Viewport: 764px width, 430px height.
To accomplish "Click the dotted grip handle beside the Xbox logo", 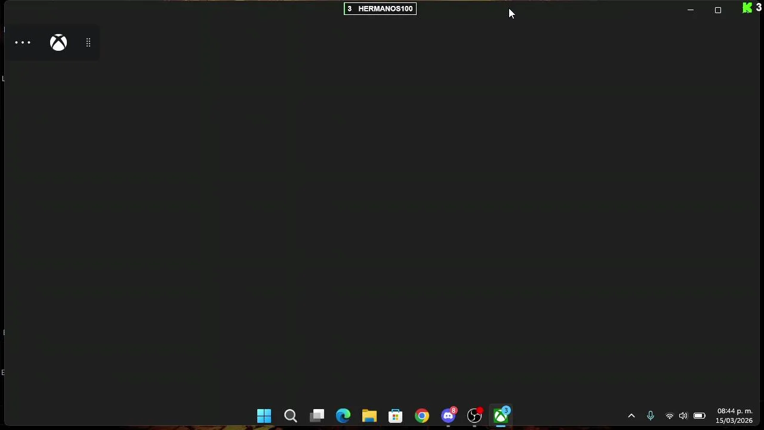I will pos(88,42).
